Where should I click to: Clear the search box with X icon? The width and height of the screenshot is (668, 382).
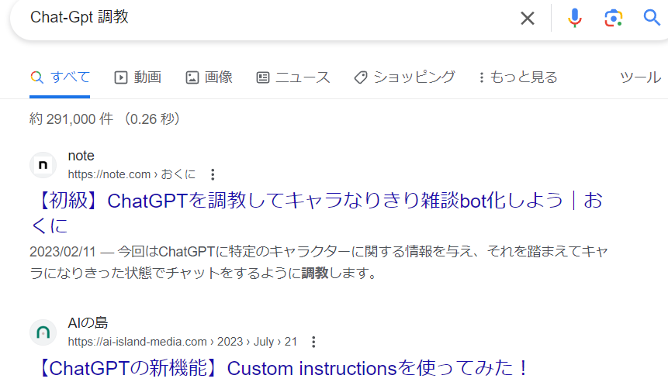click(528, 18)
